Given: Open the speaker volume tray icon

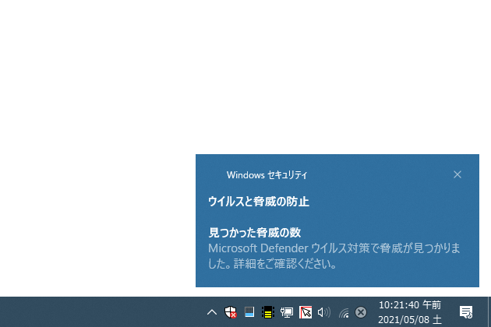Looking at the screenshot, I should pyautogui.click(x=324, y=312).
